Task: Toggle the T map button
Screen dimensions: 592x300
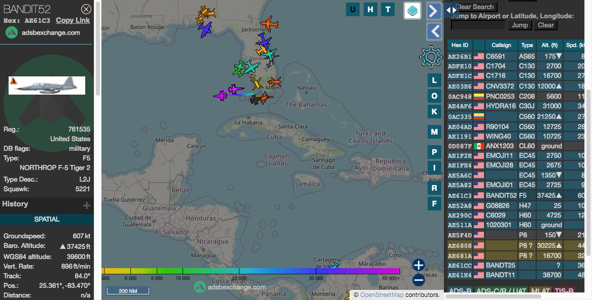Action: click(x=388, y=10)
